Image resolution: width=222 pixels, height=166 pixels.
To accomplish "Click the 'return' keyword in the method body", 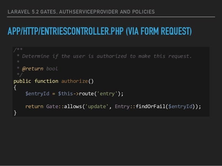I will pos(34,106).
